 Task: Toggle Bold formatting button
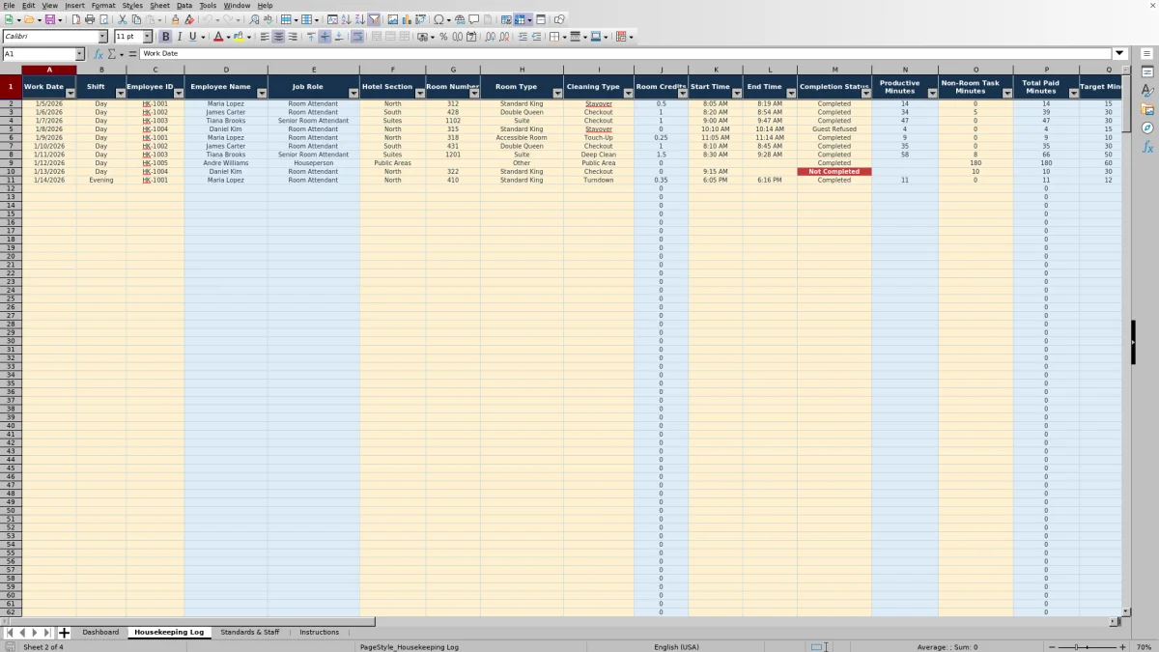pyautogui.click(x=165, y=37)
